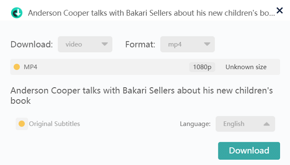Click the 1080p resolution badge
The width and height of the screenshot is (290, 165).
coord(202,67)
